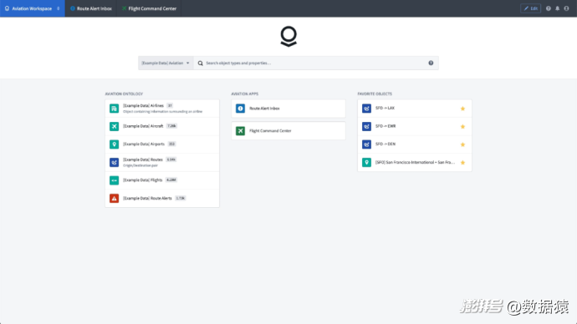Screen dimensions: 577x324
Task: Open [Example Data] Airports object type
Action: 162,144
